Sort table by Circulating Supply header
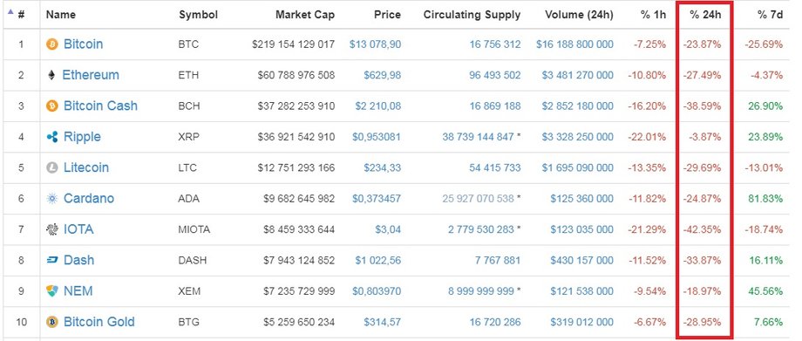Screen dimensions: 802x341 (x=472, y=15)
